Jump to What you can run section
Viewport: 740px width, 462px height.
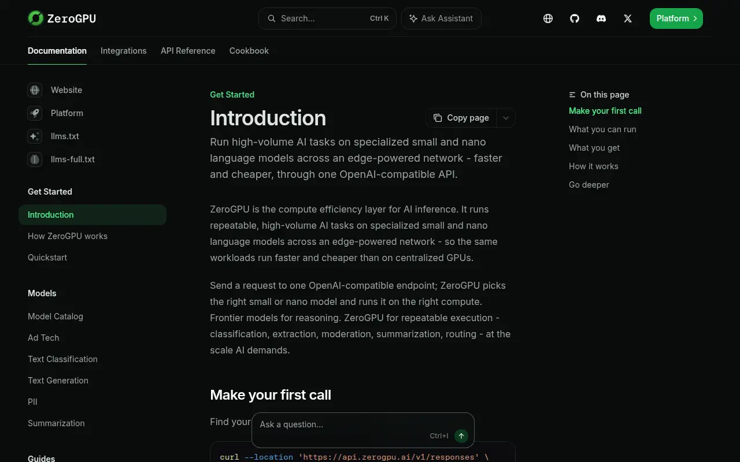point(602,129)
